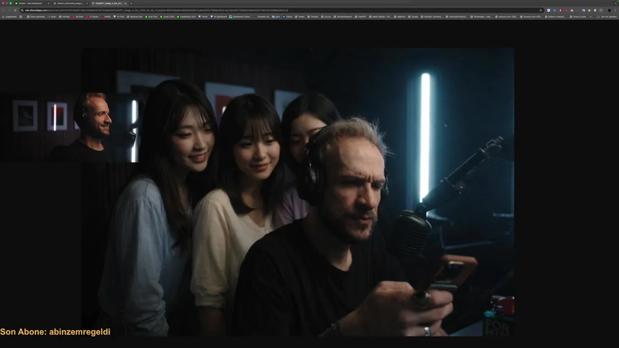Open the Netflix bookmark
The width and height of the screenshot is (619, 348).
point(106,16)
